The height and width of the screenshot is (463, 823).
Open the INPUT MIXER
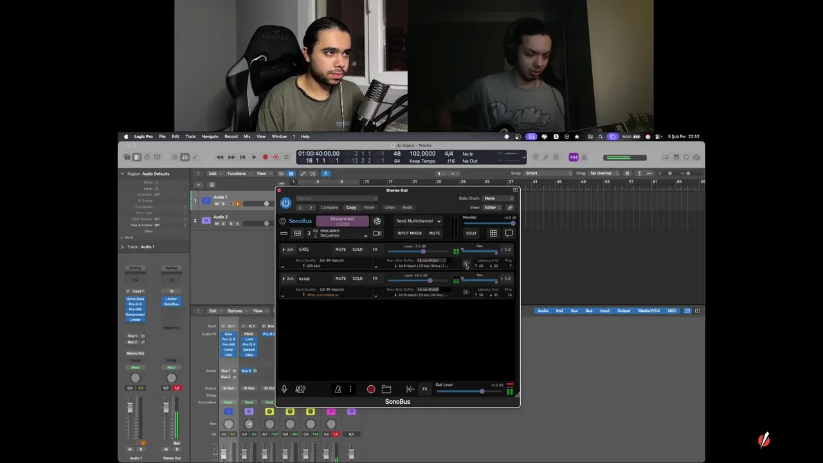pyautogui.click(x=410, y=233)
